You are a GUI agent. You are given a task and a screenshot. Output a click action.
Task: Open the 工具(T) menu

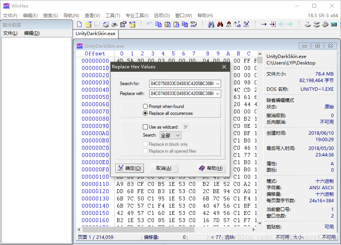click(x=113, y=15)
